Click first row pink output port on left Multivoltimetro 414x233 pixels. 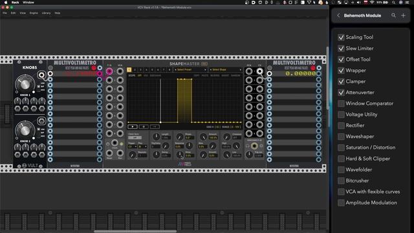(100, 74)
